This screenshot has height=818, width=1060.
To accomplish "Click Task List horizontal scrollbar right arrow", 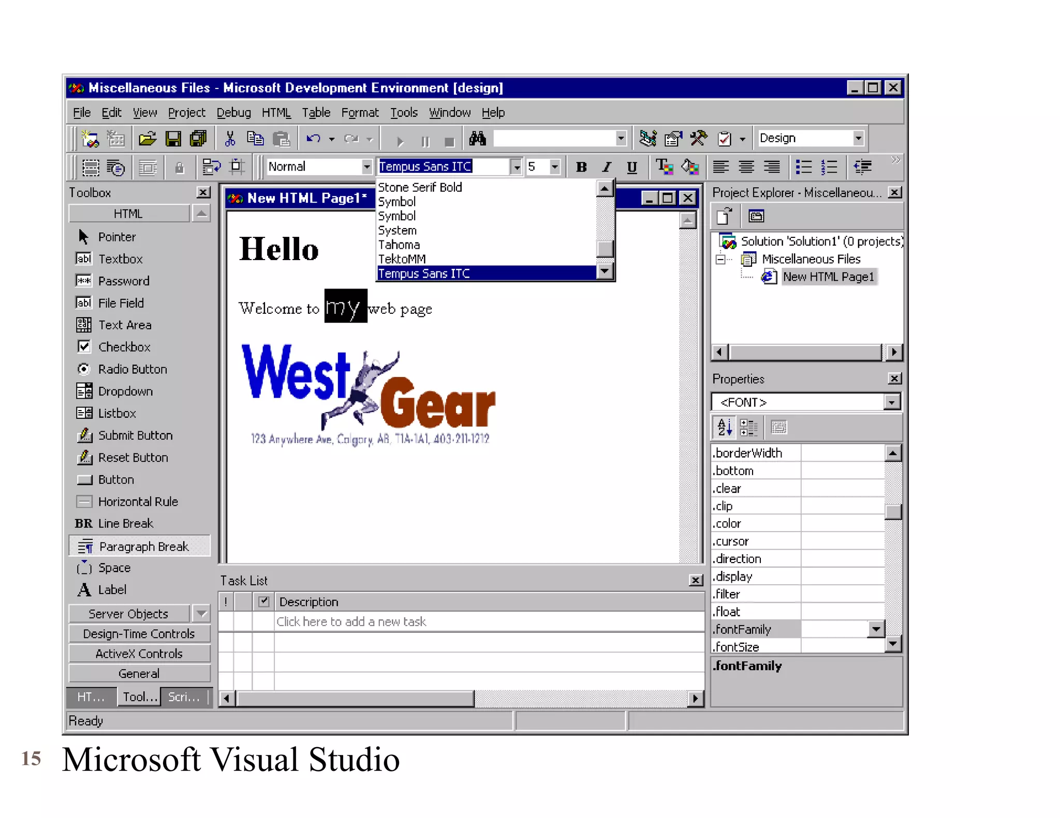I will click(695, 698).
